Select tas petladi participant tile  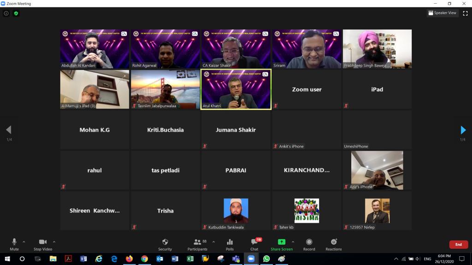coord(165,170)
